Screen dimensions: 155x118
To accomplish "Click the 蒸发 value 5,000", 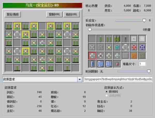I will [x=127, y=10].
